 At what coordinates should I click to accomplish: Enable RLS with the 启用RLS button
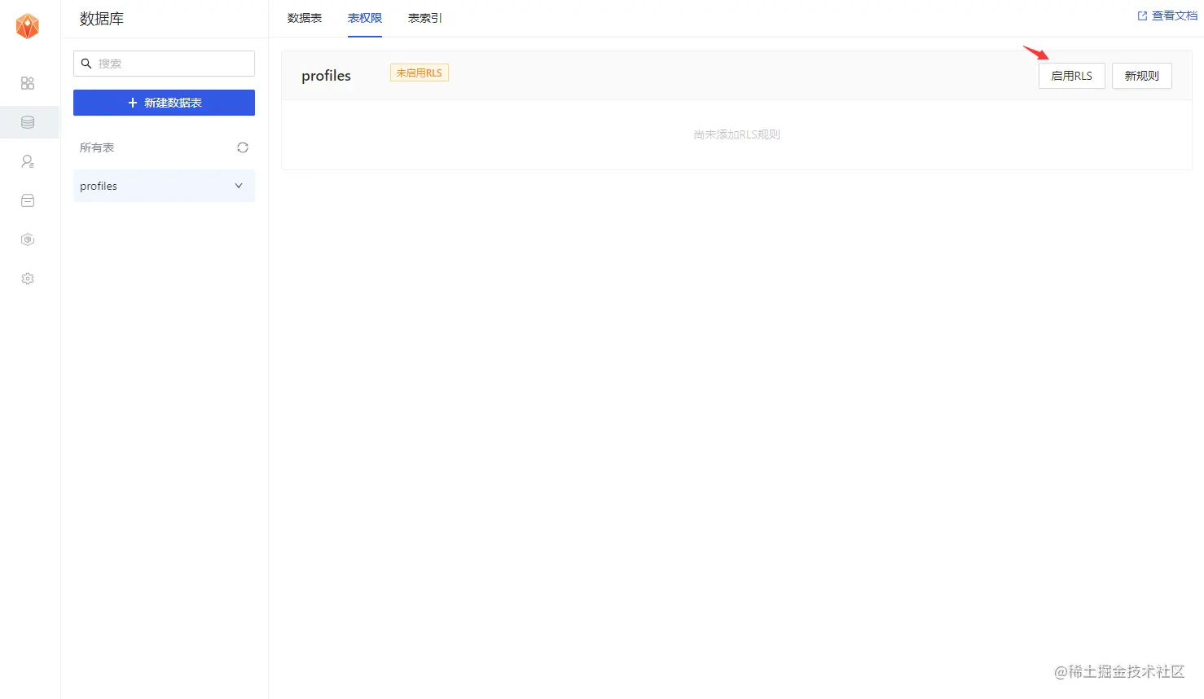click(1071, 75)
